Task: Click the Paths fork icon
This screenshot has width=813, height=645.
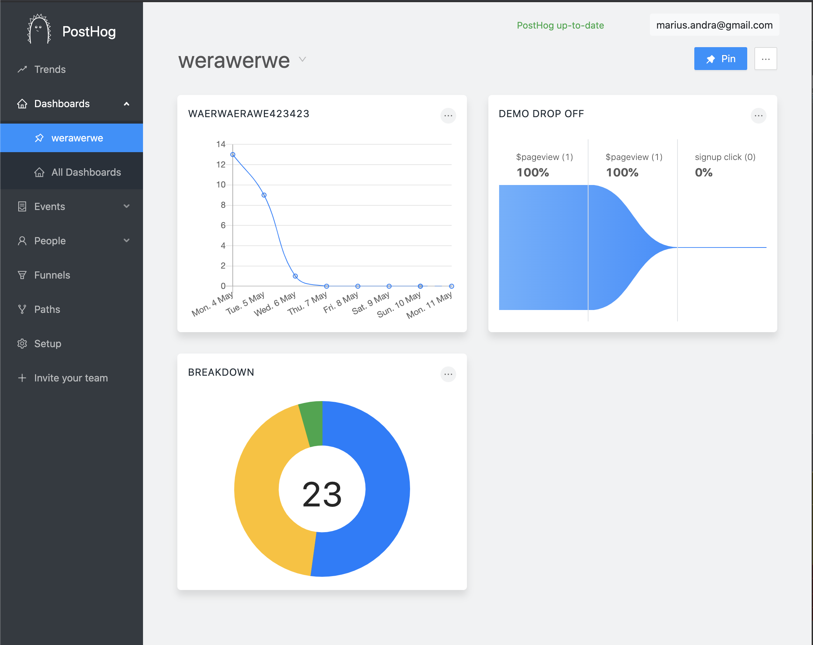Action: (x=22, y=309)
